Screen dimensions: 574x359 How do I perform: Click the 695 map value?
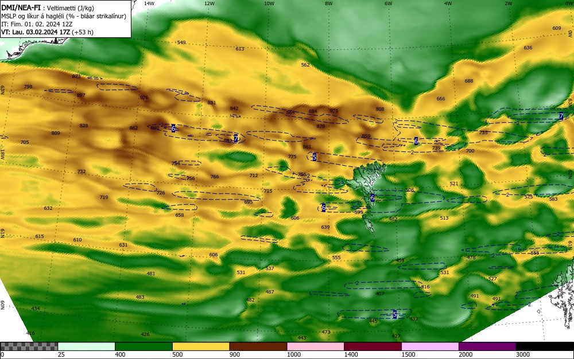point(248,202)
